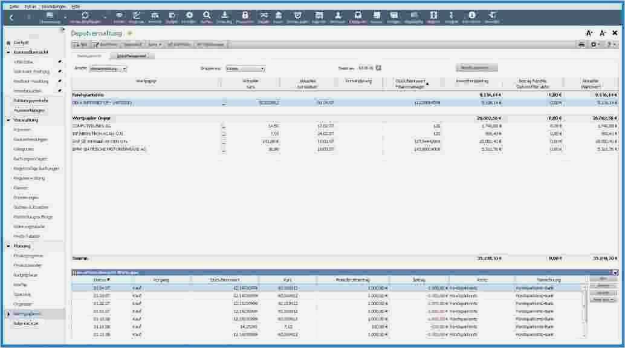Open calendar picker beside the date field
The width and height of the screenshot is (625, 348).
[x=378, y=68]
